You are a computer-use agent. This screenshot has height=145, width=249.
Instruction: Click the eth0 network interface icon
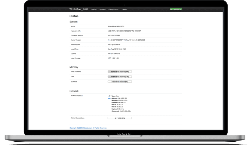click(109, 96)
